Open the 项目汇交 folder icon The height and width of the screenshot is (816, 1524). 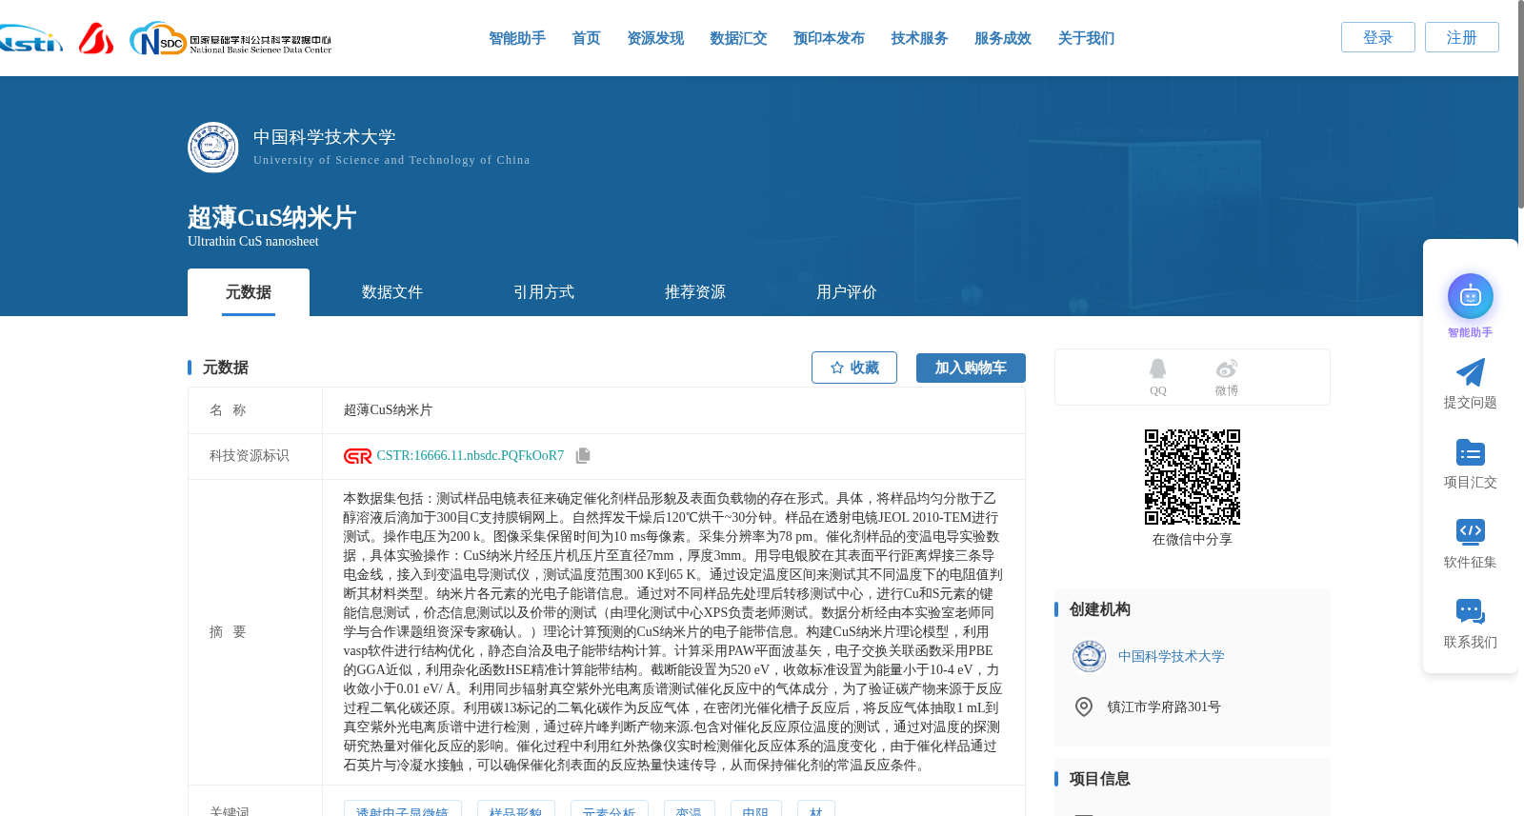coord(1470,452)
